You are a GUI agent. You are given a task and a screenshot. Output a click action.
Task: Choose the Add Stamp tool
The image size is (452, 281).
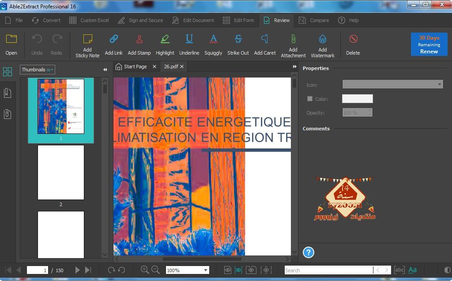139,44
